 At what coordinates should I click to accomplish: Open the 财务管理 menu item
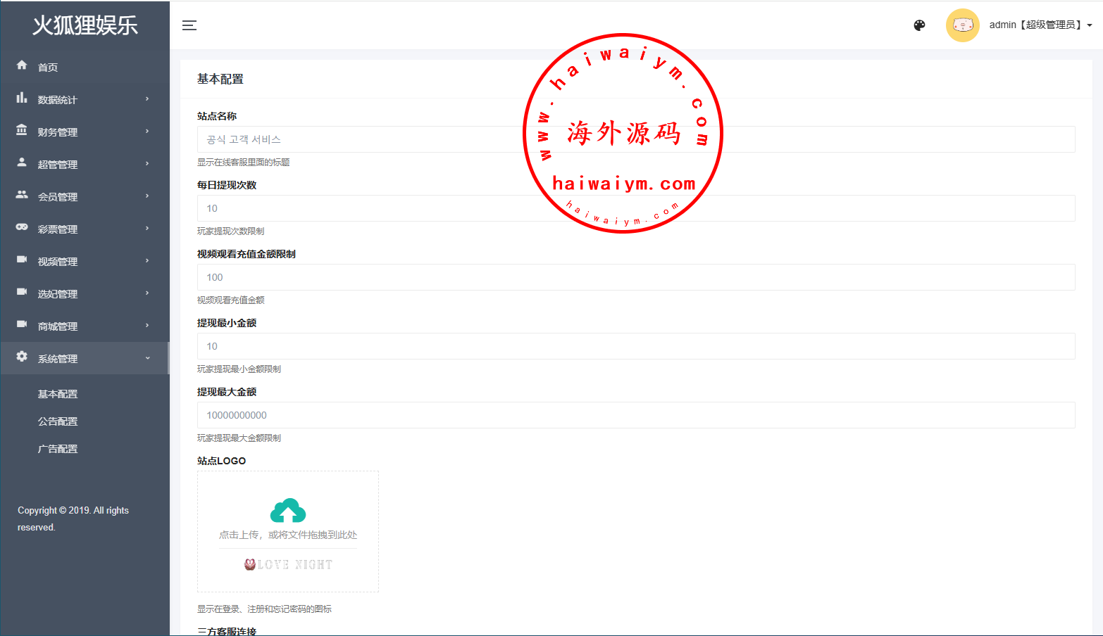[85, 132]
